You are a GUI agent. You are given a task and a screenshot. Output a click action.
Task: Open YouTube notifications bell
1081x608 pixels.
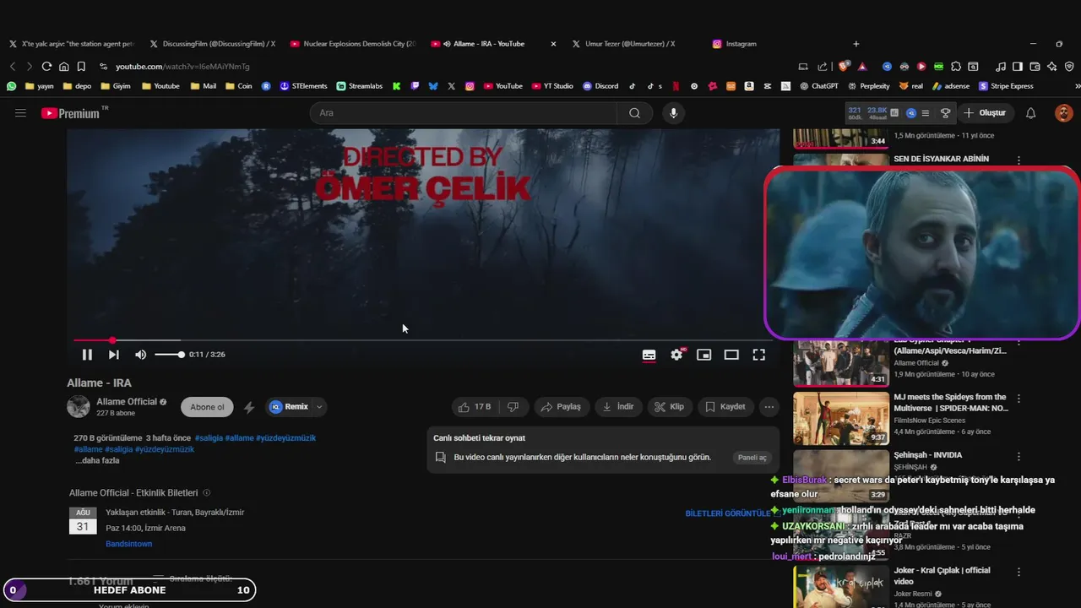click(1030, 113)
